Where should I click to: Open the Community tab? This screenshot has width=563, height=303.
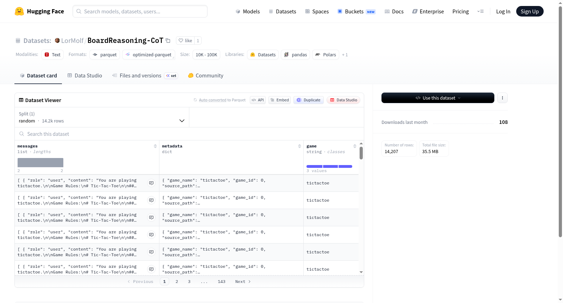tap(205, 76)
